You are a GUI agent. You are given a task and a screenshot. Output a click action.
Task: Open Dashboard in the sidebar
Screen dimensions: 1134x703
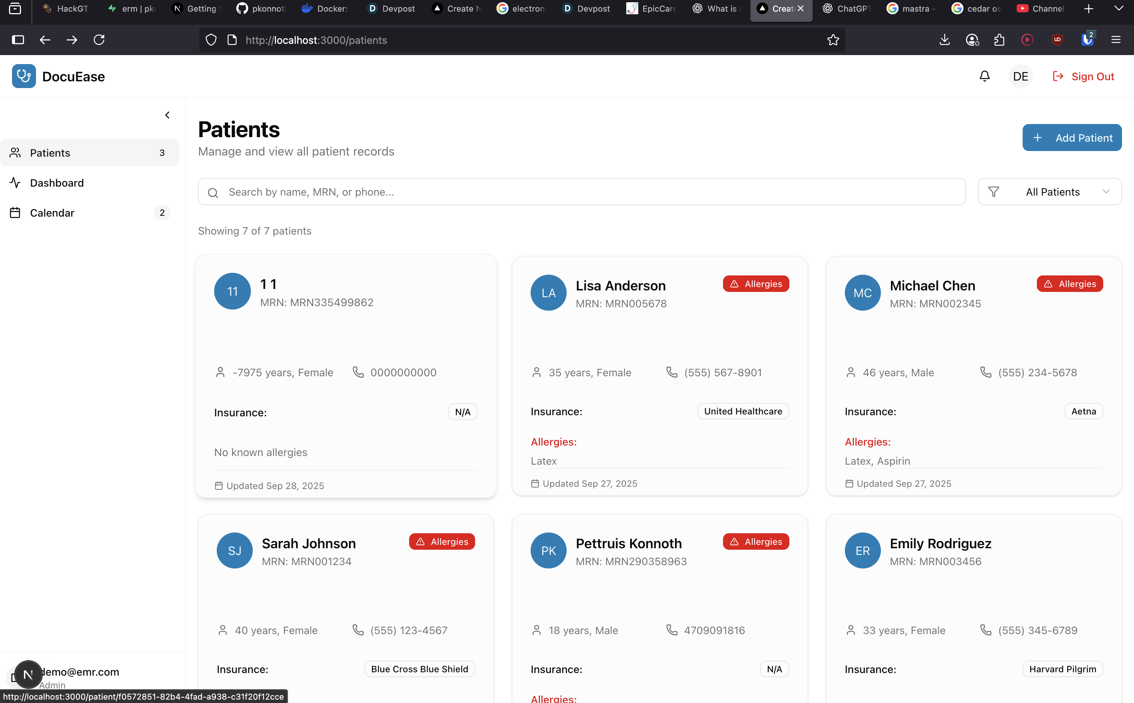[x=57, y=183]
